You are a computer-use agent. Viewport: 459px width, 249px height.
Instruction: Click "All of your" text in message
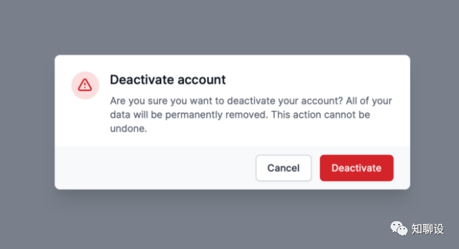click(369, 101)
